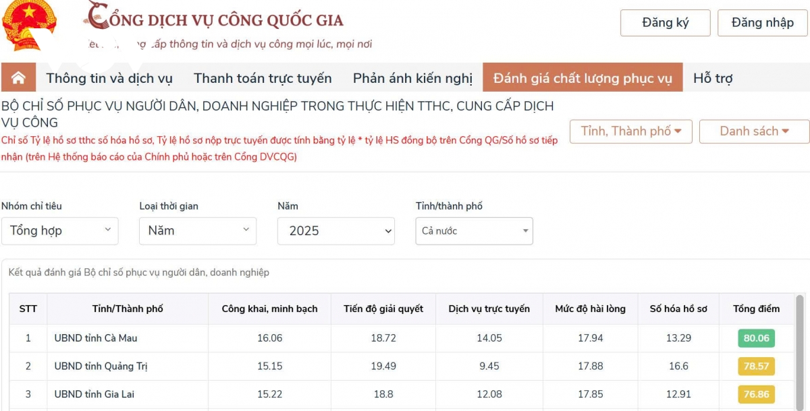The image size is (810, 411).
Task: Click the yellow 78.57 score badge
Action: point(756,367)
